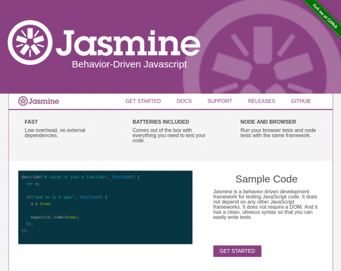Open the Fork me on GitHub ribbon
The image size is (341, 271).
tap(324, 16)
